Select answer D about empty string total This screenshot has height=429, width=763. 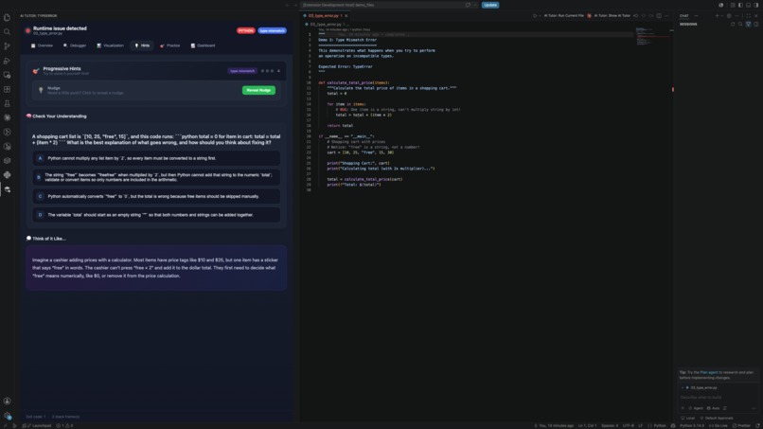pyautogui.click(x=156, y=215)
